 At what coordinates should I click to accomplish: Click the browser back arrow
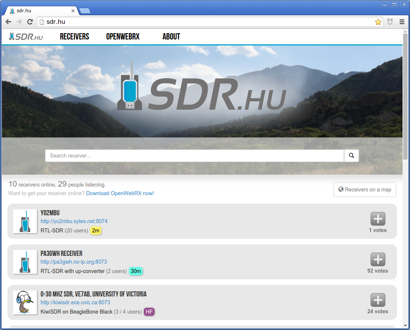pos(8,22)
